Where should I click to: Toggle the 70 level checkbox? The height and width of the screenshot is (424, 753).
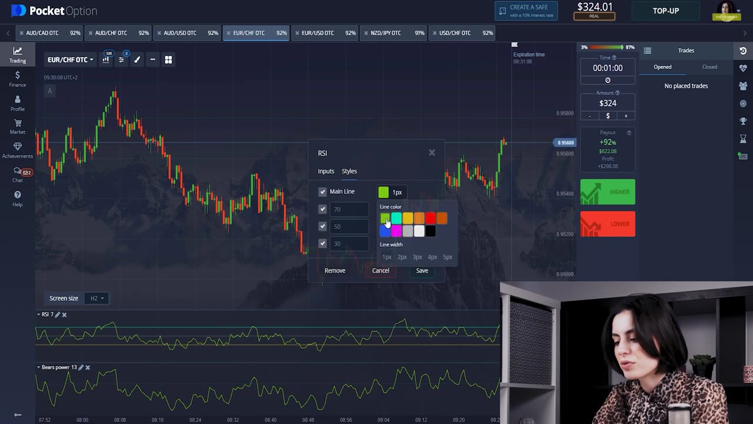[322, 209]
